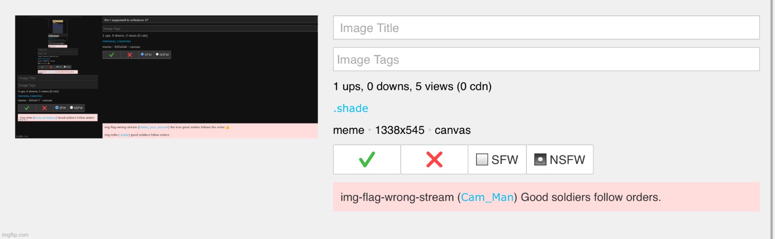Click the img-flag-wrong-stream flag message bar

(546, 197)
